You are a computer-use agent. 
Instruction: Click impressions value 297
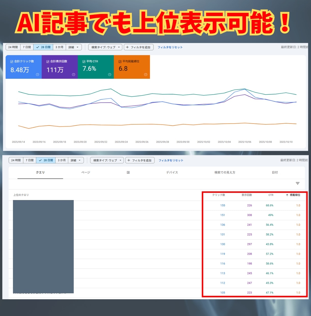tap(249, 244)
